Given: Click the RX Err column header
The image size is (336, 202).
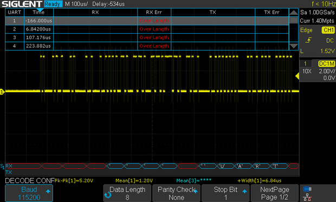Looking at the screenshot, I should tap(154, 12).
